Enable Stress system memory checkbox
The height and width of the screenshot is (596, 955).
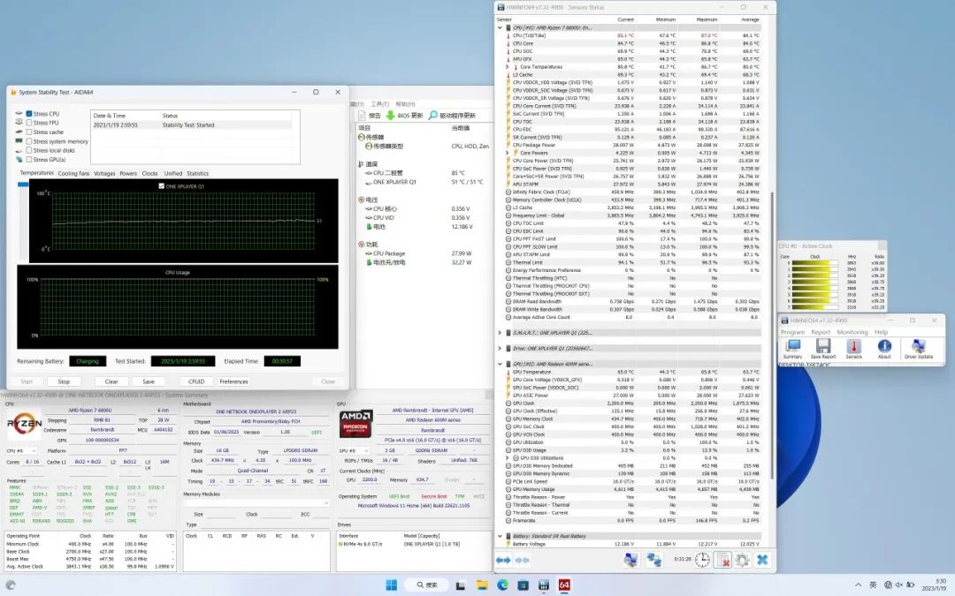[28, 141]
